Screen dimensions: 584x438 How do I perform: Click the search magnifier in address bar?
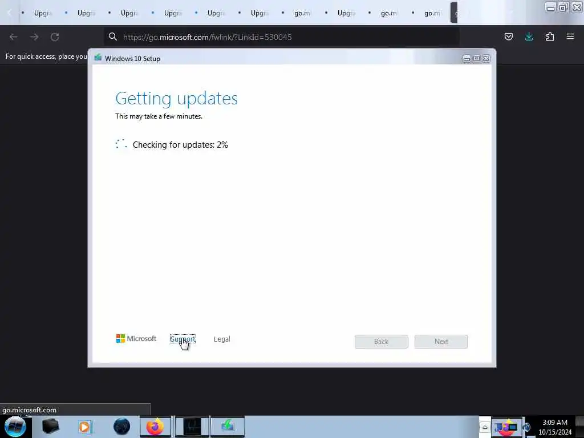113,36
